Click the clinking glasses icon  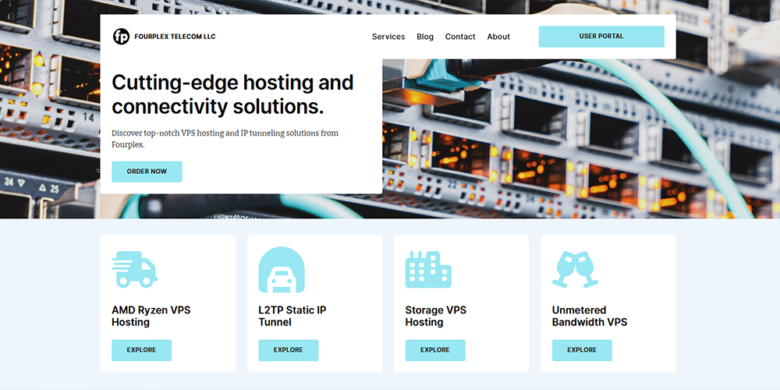[x=576, y=269]
